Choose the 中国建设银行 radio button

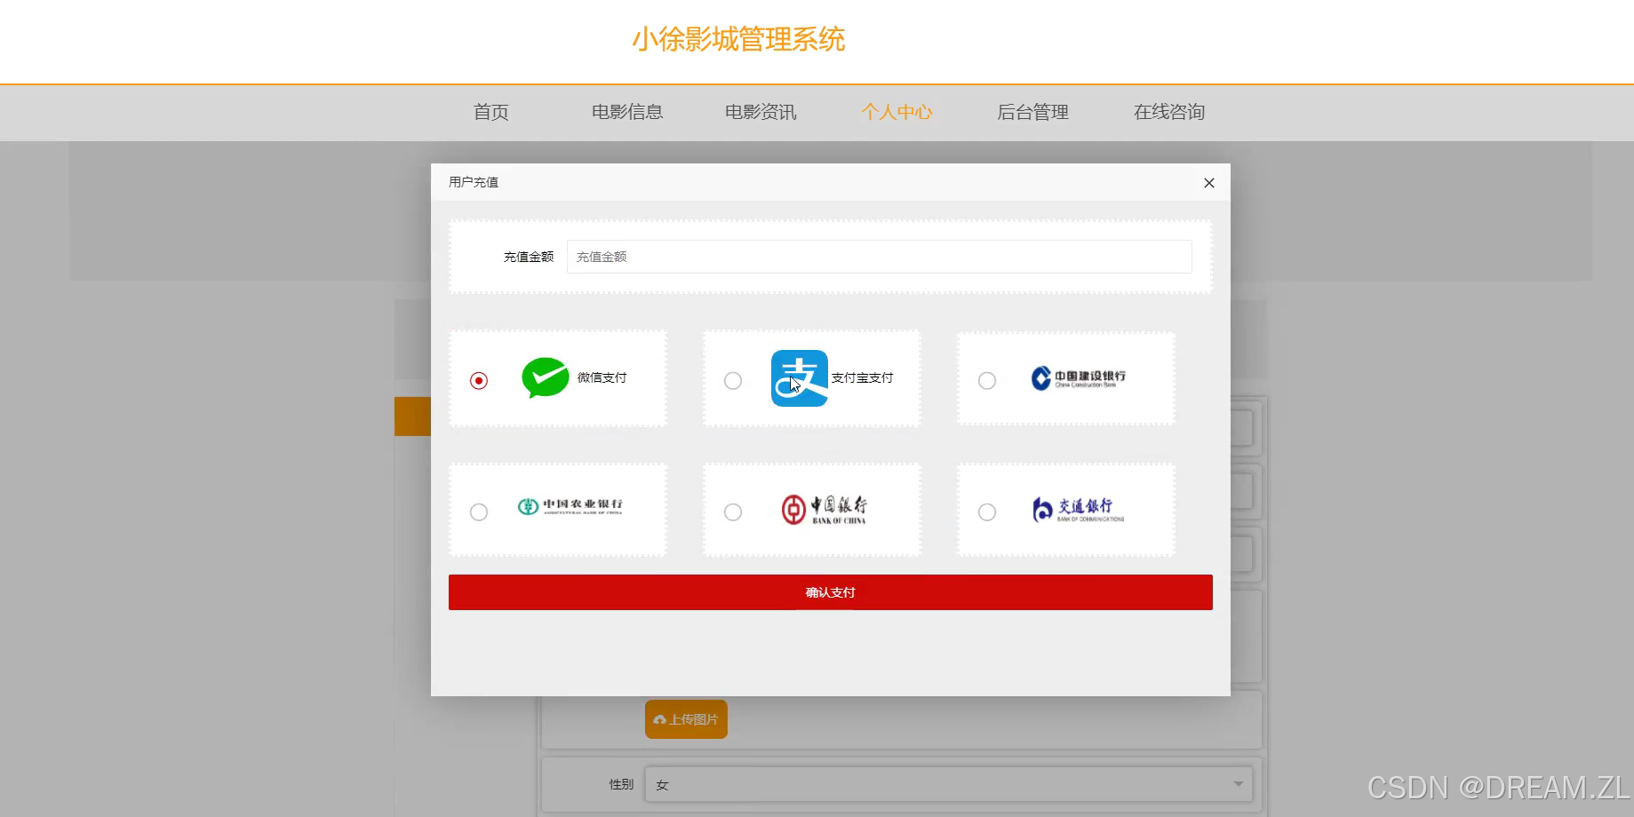(987, 380)
